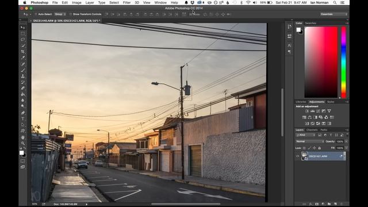Switch to the Libraries tab
The width and height of the screenshot is (368, 207).
pos(301,102)
